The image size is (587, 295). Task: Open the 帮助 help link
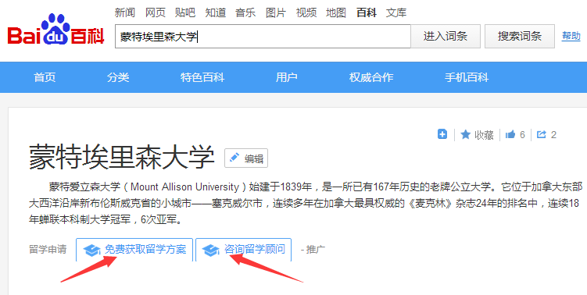click(571, 36)
